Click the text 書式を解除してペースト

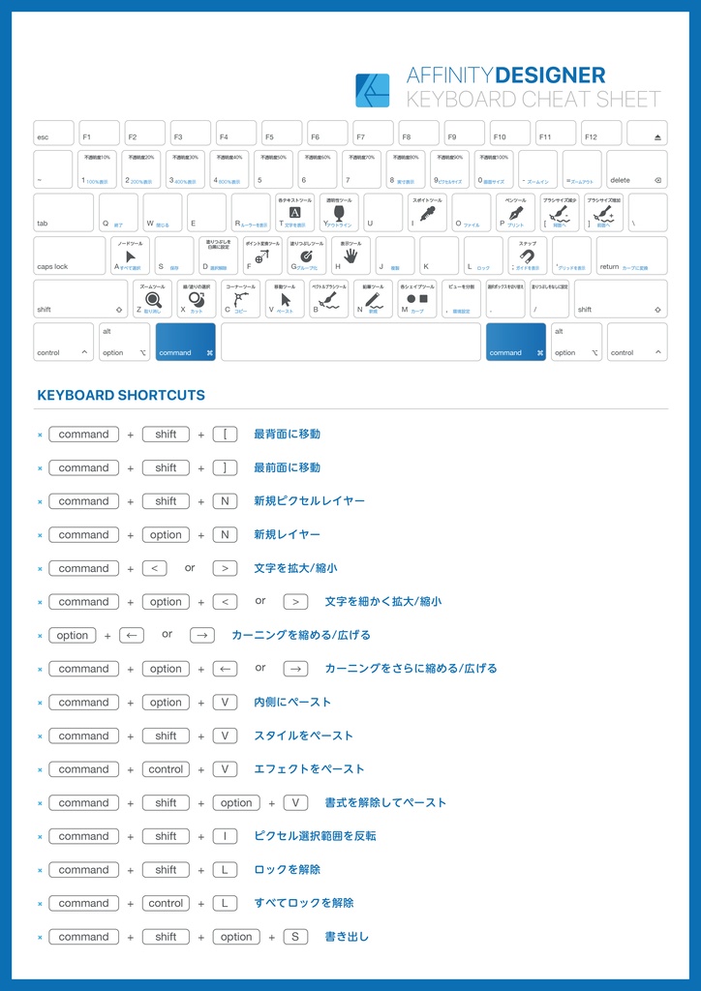pos(385,802)
